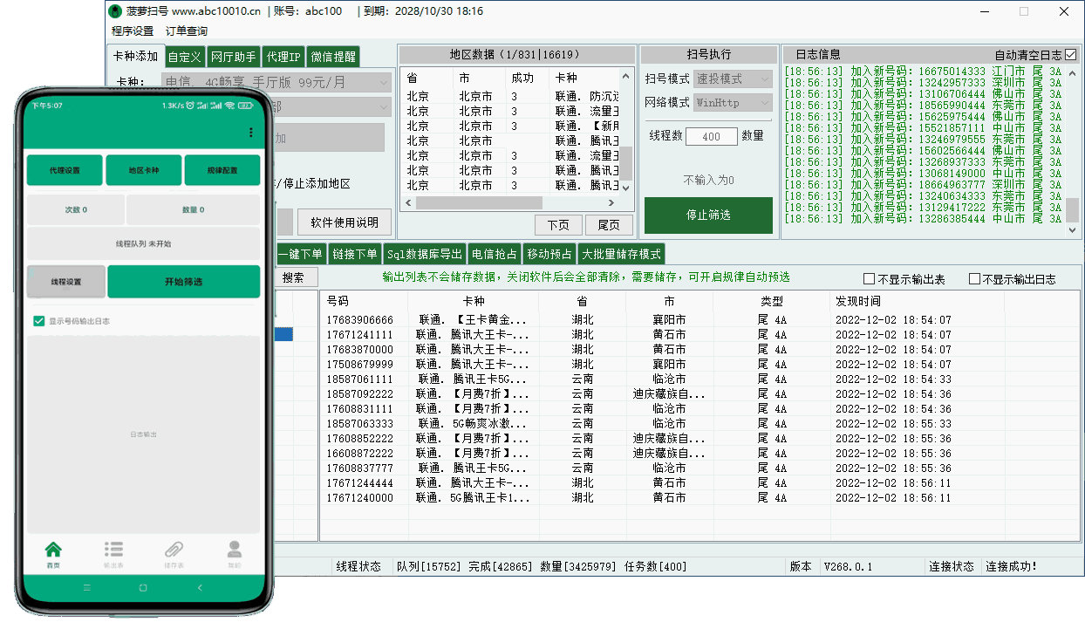The image size is (1085, 622).
Task: Tap the 首页 home icon on phone
Action: [x=53, y=552]
